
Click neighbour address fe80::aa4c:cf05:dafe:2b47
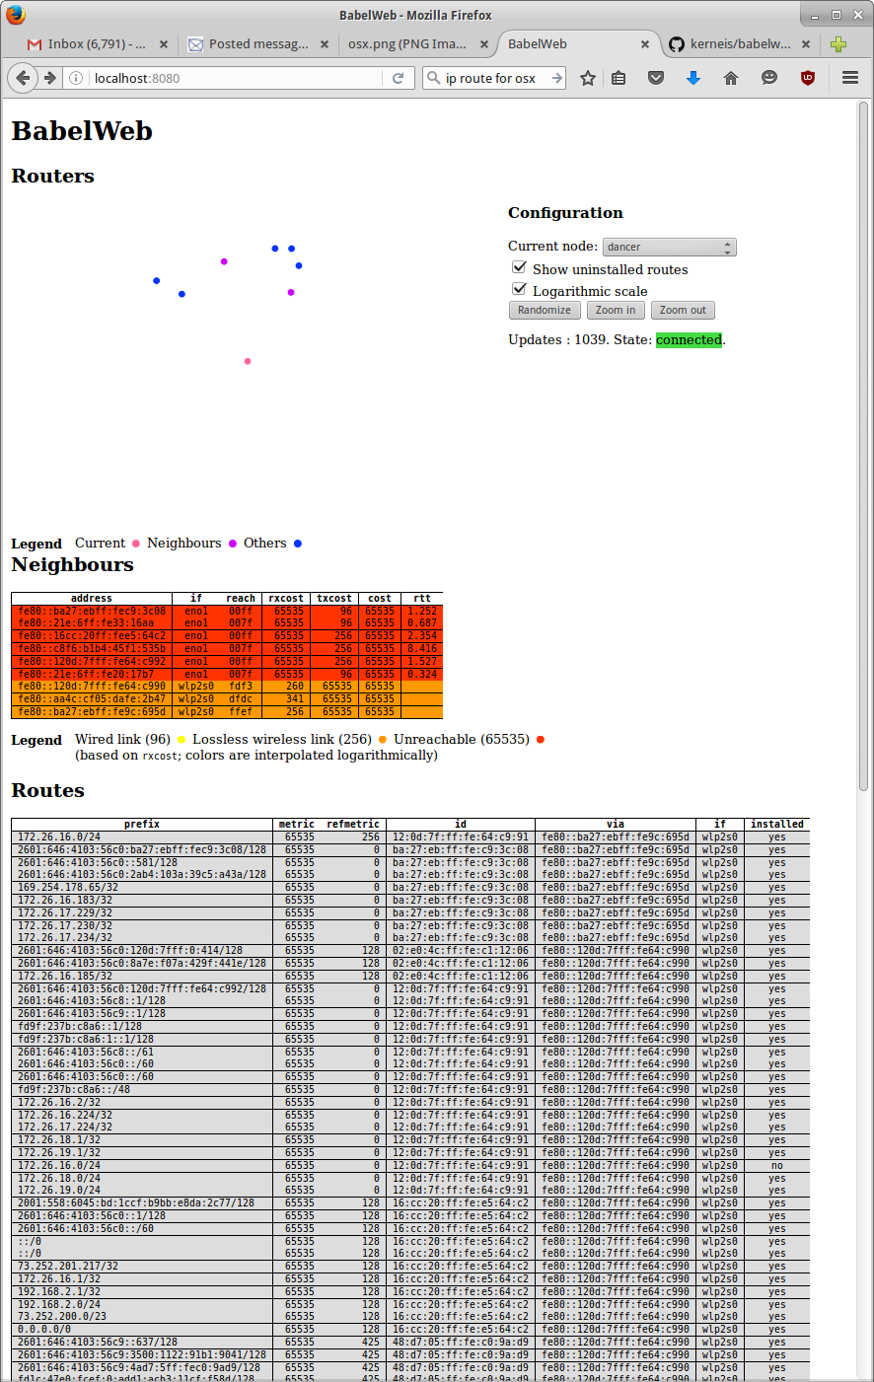point(92,698)
